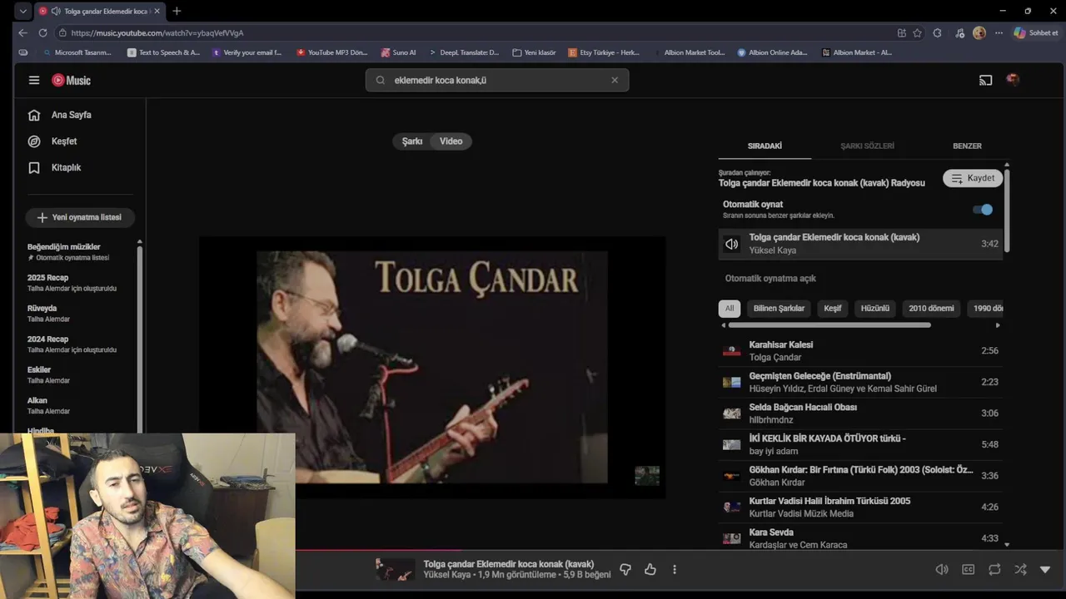Open the YouTube MP3 Dön... bookmark
Viewport: 1066px width, 599px height.
click(x=331, y=52)
